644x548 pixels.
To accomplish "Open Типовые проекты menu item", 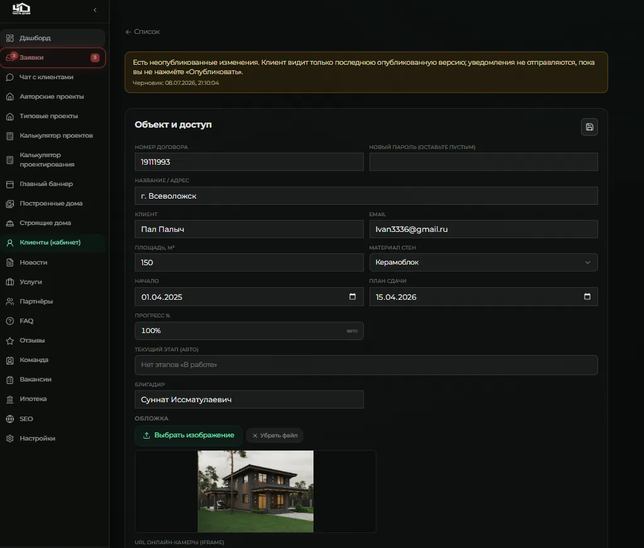I will coord(53,116).
